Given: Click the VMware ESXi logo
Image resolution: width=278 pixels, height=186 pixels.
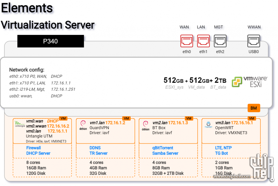Looking at the screenshot, I should tap(249, 82).
